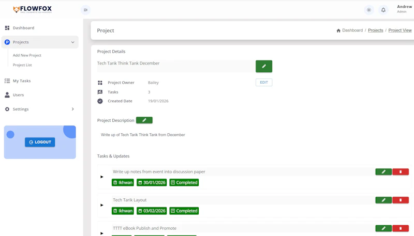Click the Settings gear icon

pos(7,109)
